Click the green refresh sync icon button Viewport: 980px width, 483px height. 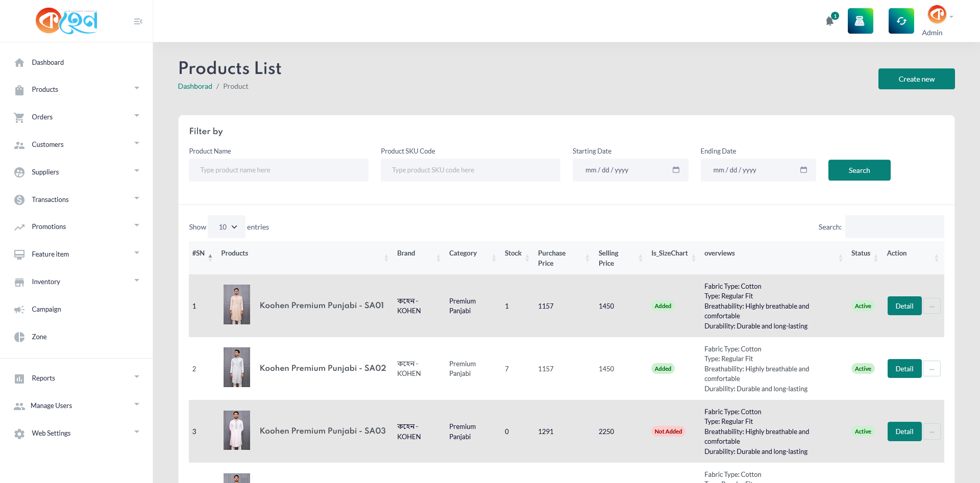tap(901, 21)
